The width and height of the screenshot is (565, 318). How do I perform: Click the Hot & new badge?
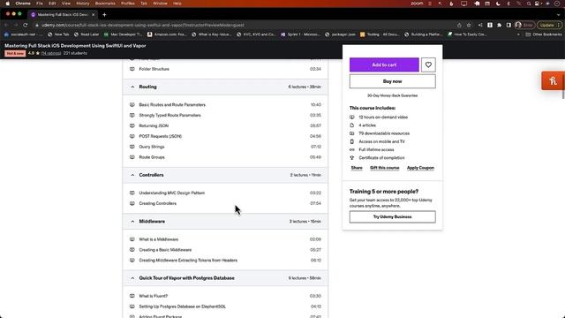point(15,53)
